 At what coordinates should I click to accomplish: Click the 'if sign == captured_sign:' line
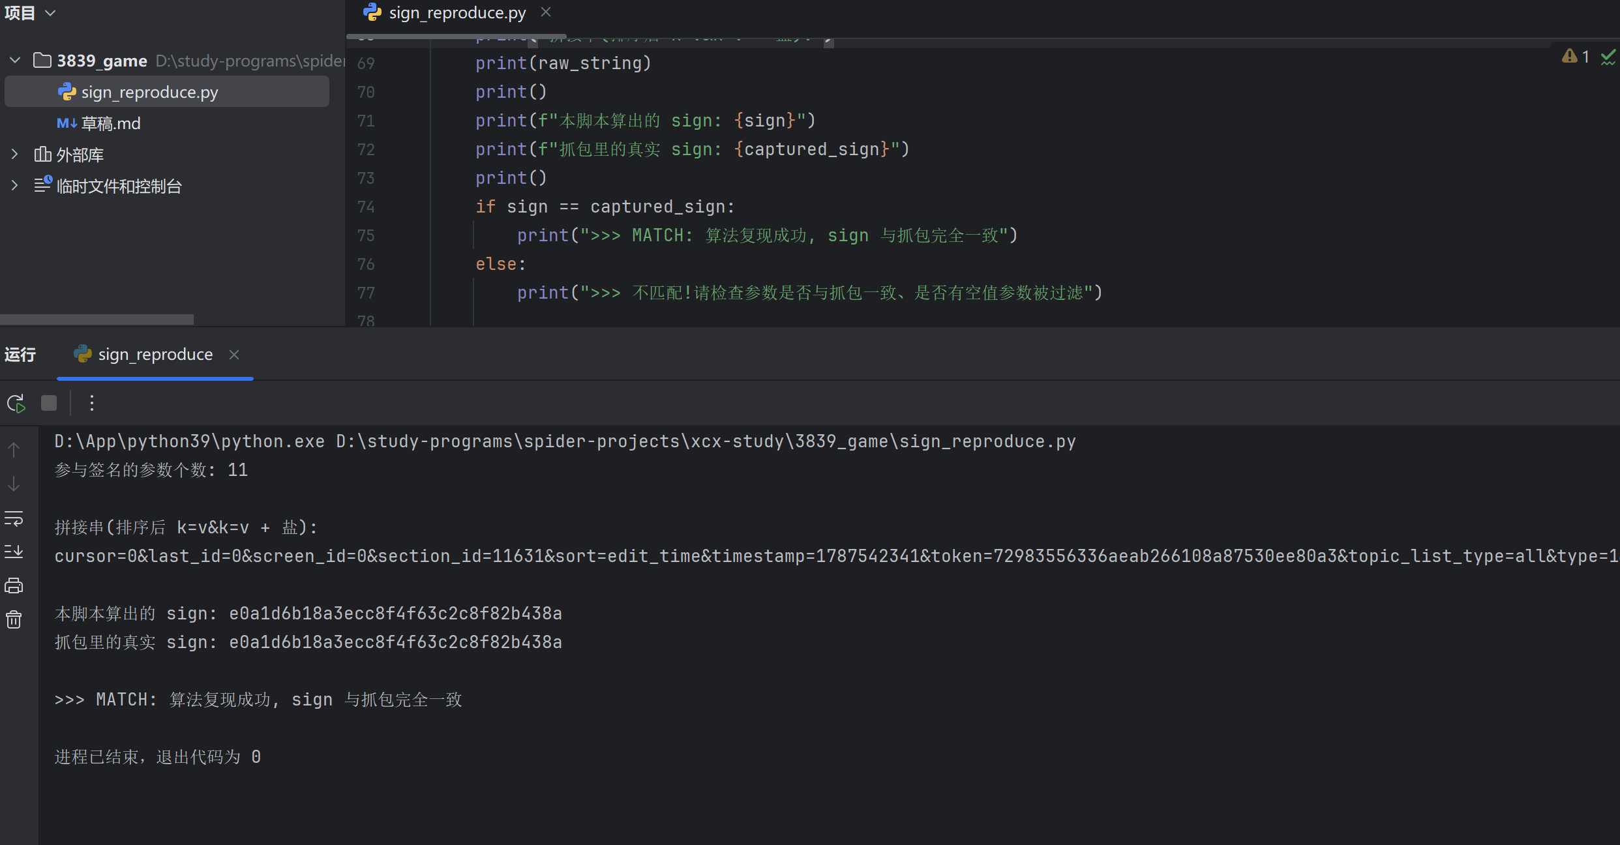coord(605,207)
